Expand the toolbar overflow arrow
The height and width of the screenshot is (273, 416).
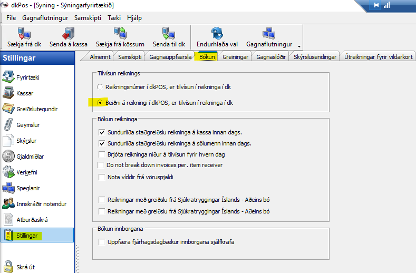tap(299, 46)
